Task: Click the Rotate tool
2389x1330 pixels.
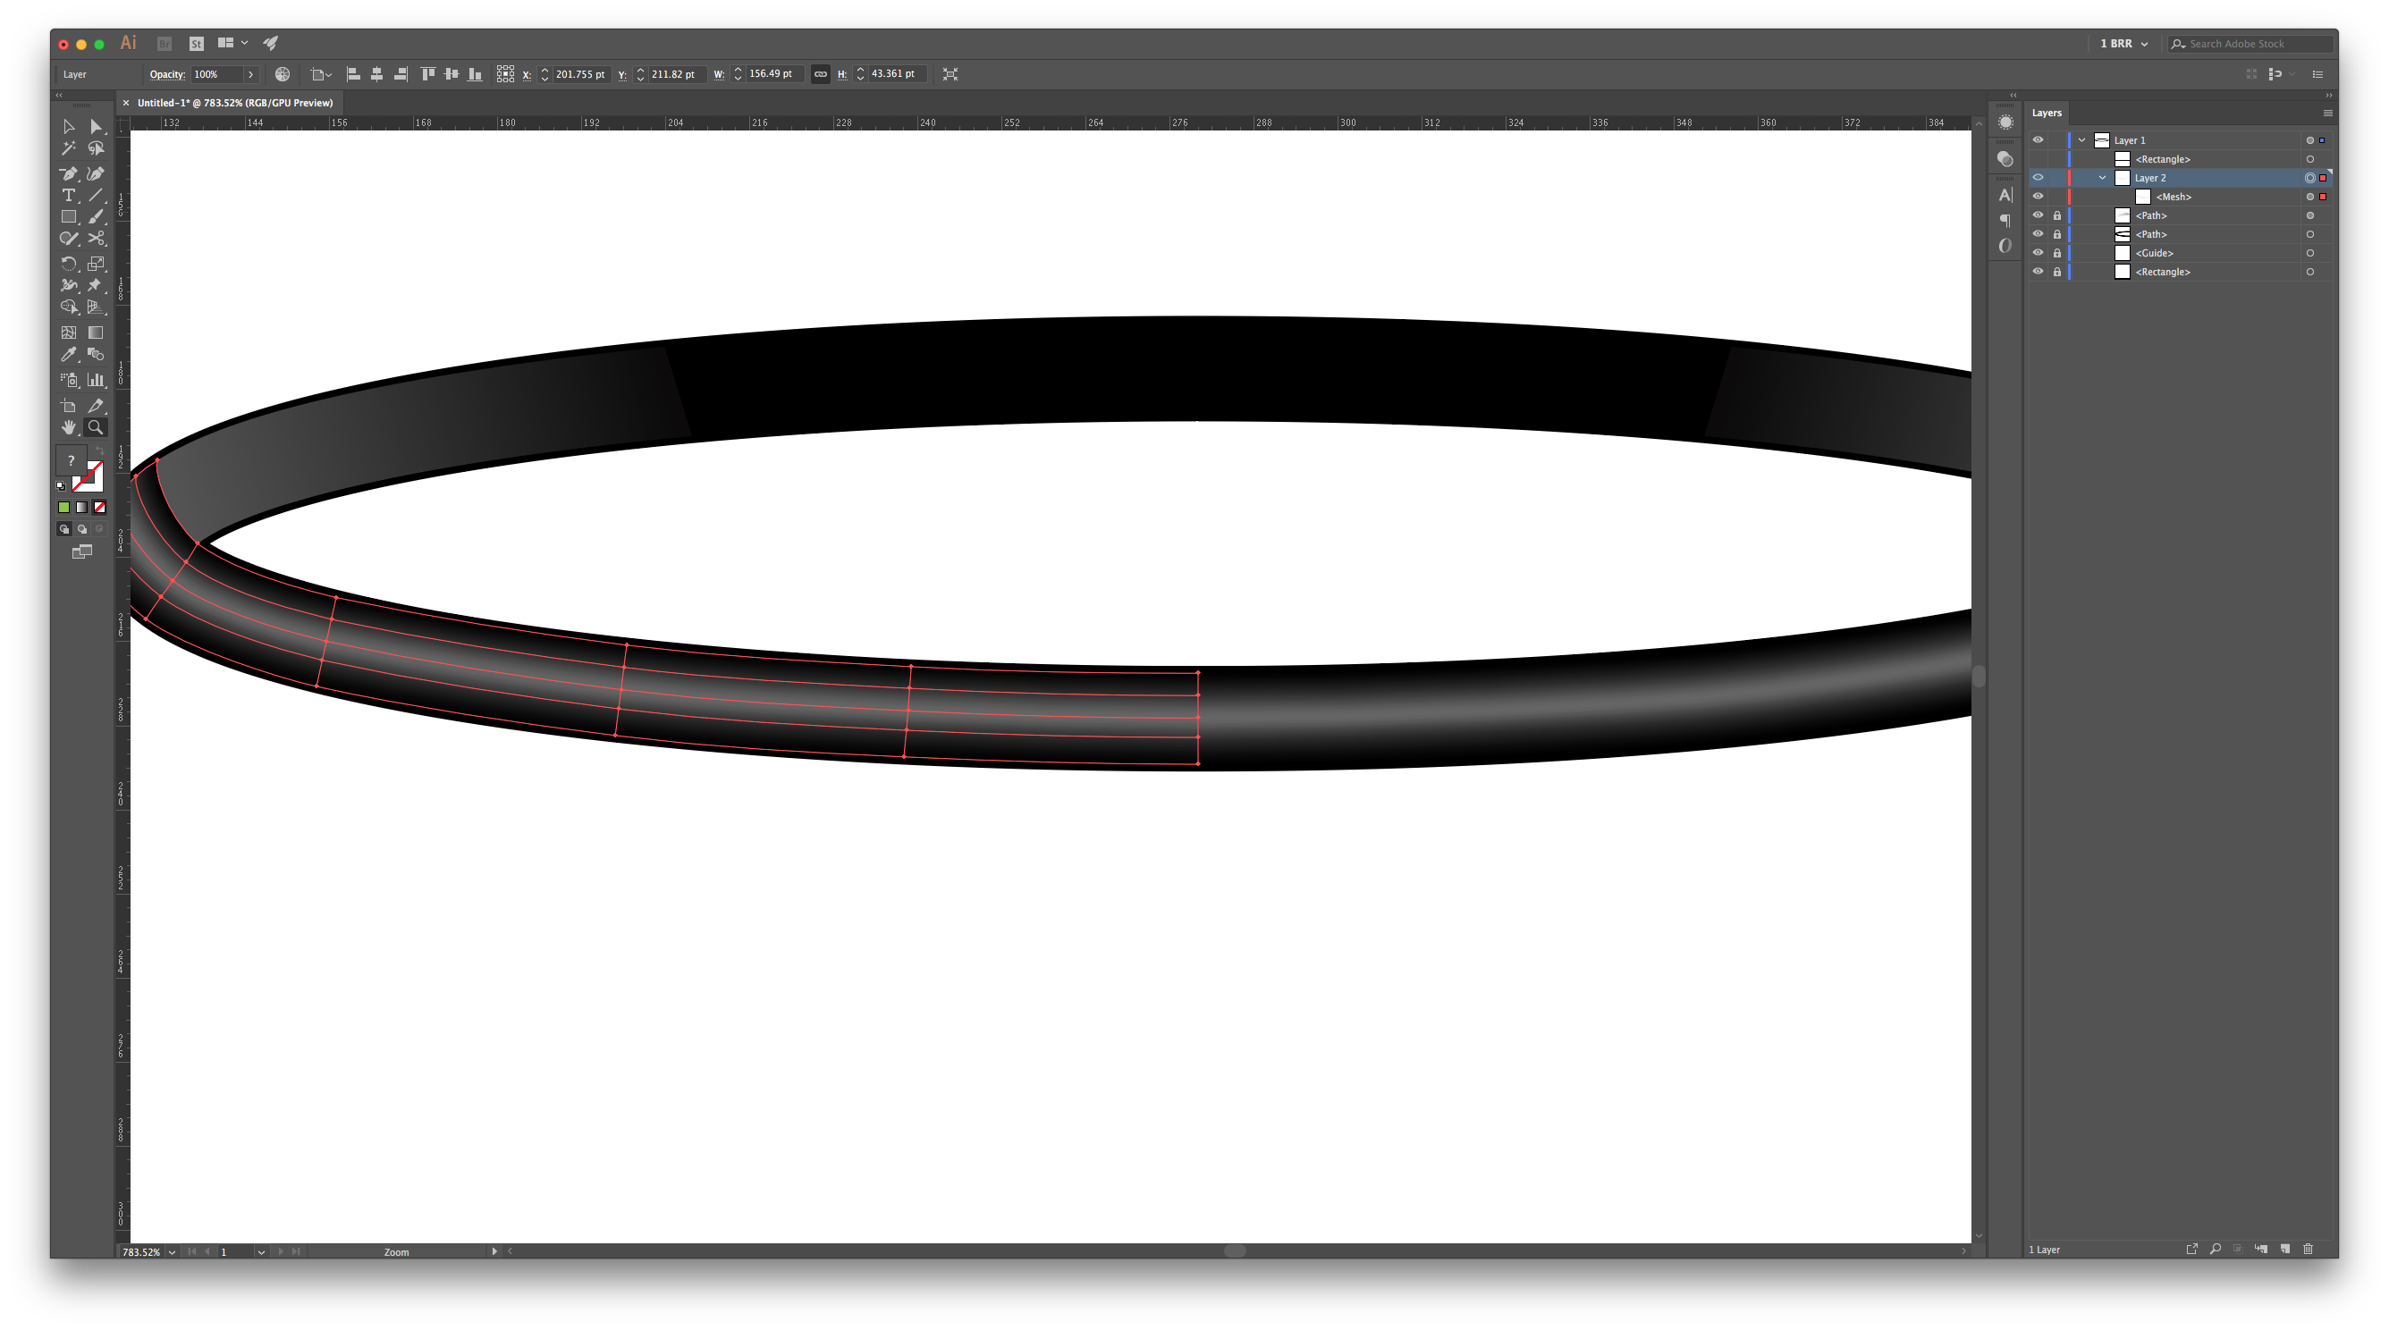Action: click(x=69, y=265)
